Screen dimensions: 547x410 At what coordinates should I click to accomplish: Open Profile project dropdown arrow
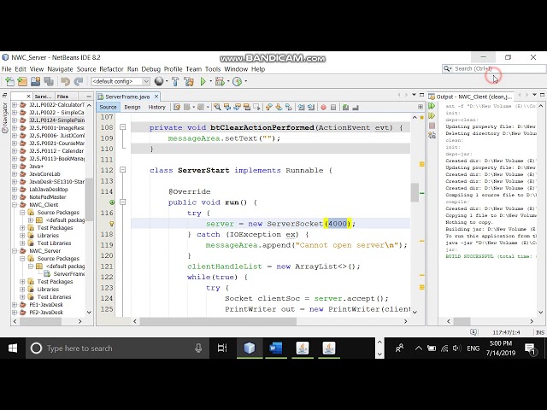[245, 82]
